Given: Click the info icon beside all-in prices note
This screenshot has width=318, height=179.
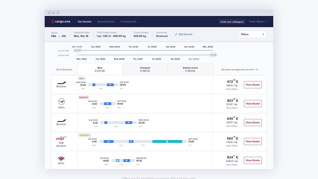Looking at the screenshot, I should pyautogui.click(x=257, y=70).
